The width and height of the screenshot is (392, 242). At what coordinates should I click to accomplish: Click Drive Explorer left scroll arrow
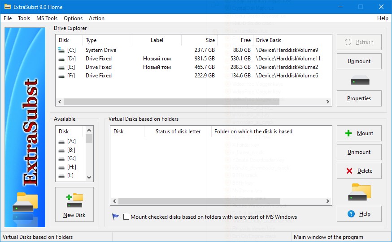coord(60,102)
